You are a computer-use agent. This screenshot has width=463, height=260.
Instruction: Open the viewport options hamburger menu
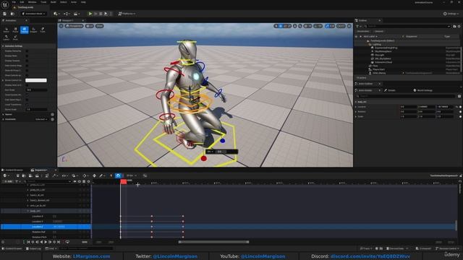[x=61, y=26]
